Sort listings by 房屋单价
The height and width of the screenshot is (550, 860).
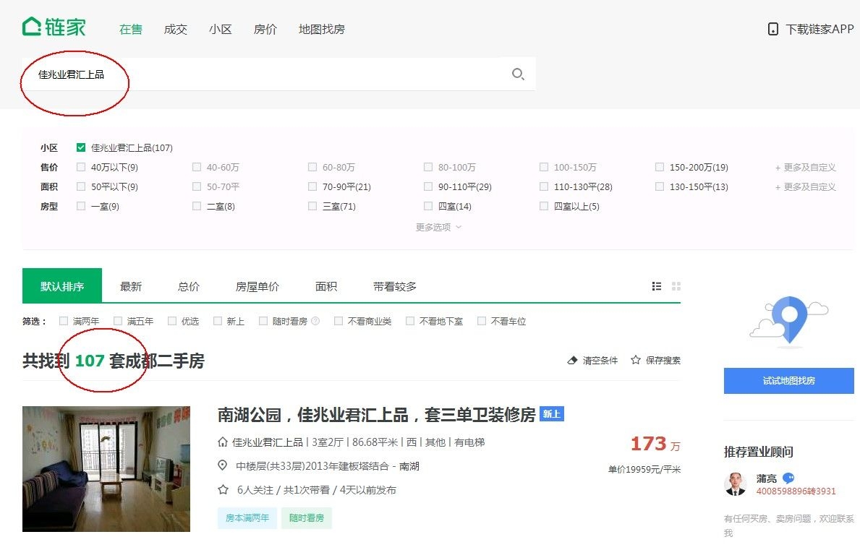257,286
